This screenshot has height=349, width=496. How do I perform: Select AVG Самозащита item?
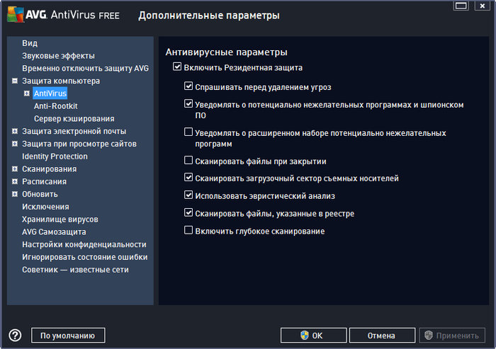(x=54, y=232)
